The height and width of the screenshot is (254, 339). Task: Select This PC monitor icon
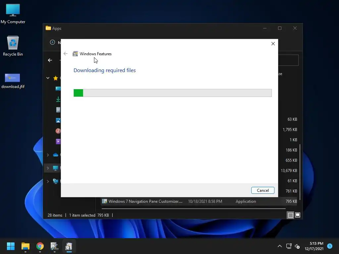tap(56, 168)
